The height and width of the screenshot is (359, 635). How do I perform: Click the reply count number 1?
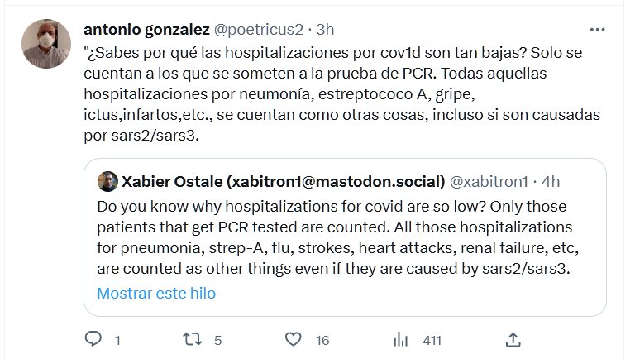tap(117, 340)
